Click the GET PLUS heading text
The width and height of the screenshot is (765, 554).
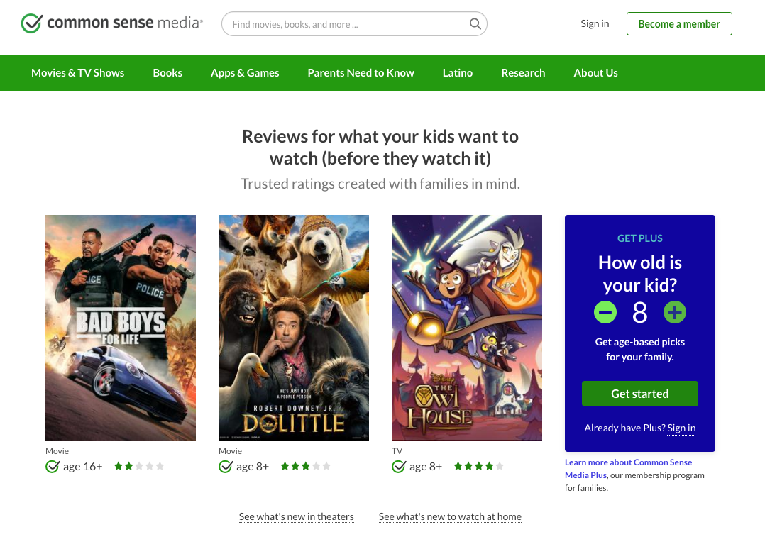(x=639, y=238)
